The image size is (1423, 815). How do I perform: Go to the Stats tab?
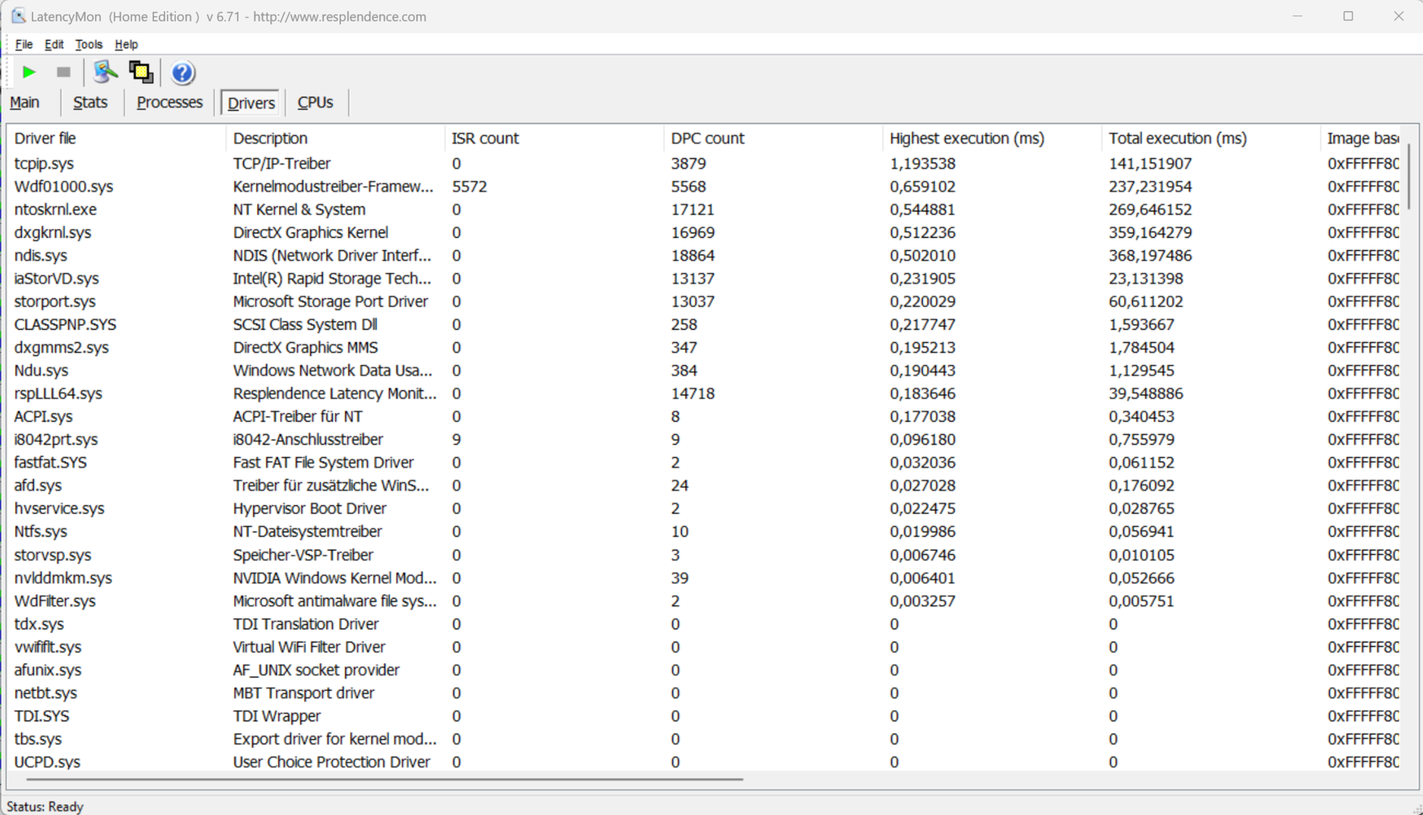point(90,102)
